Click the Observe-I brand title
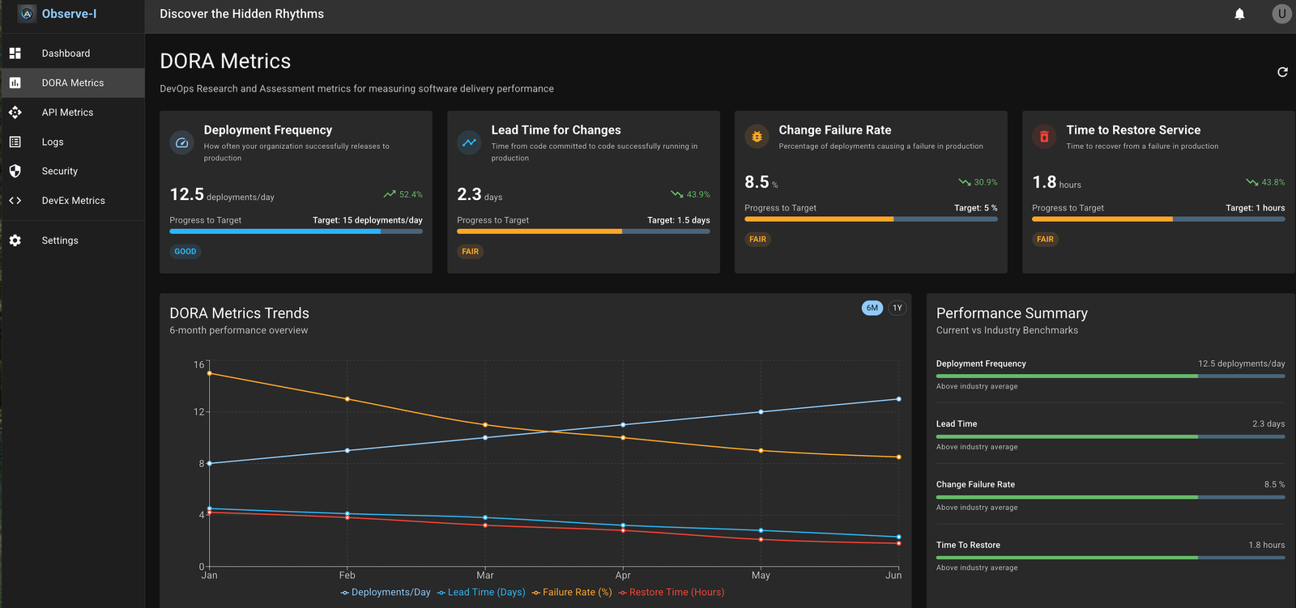This screenshot has height=608, width=1296. [x=70, y=14]
